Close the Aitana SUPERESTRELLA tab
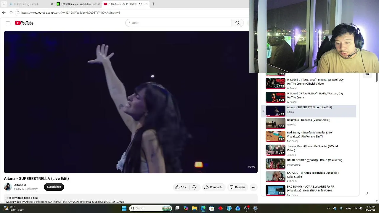The width and height of the screenshot is (379, 213). 146,4
